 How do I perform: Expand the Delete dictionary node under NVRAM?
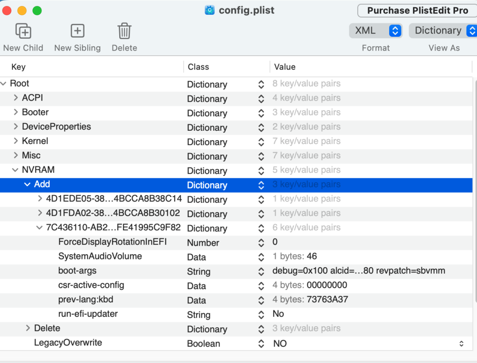(x=28, y=328)
